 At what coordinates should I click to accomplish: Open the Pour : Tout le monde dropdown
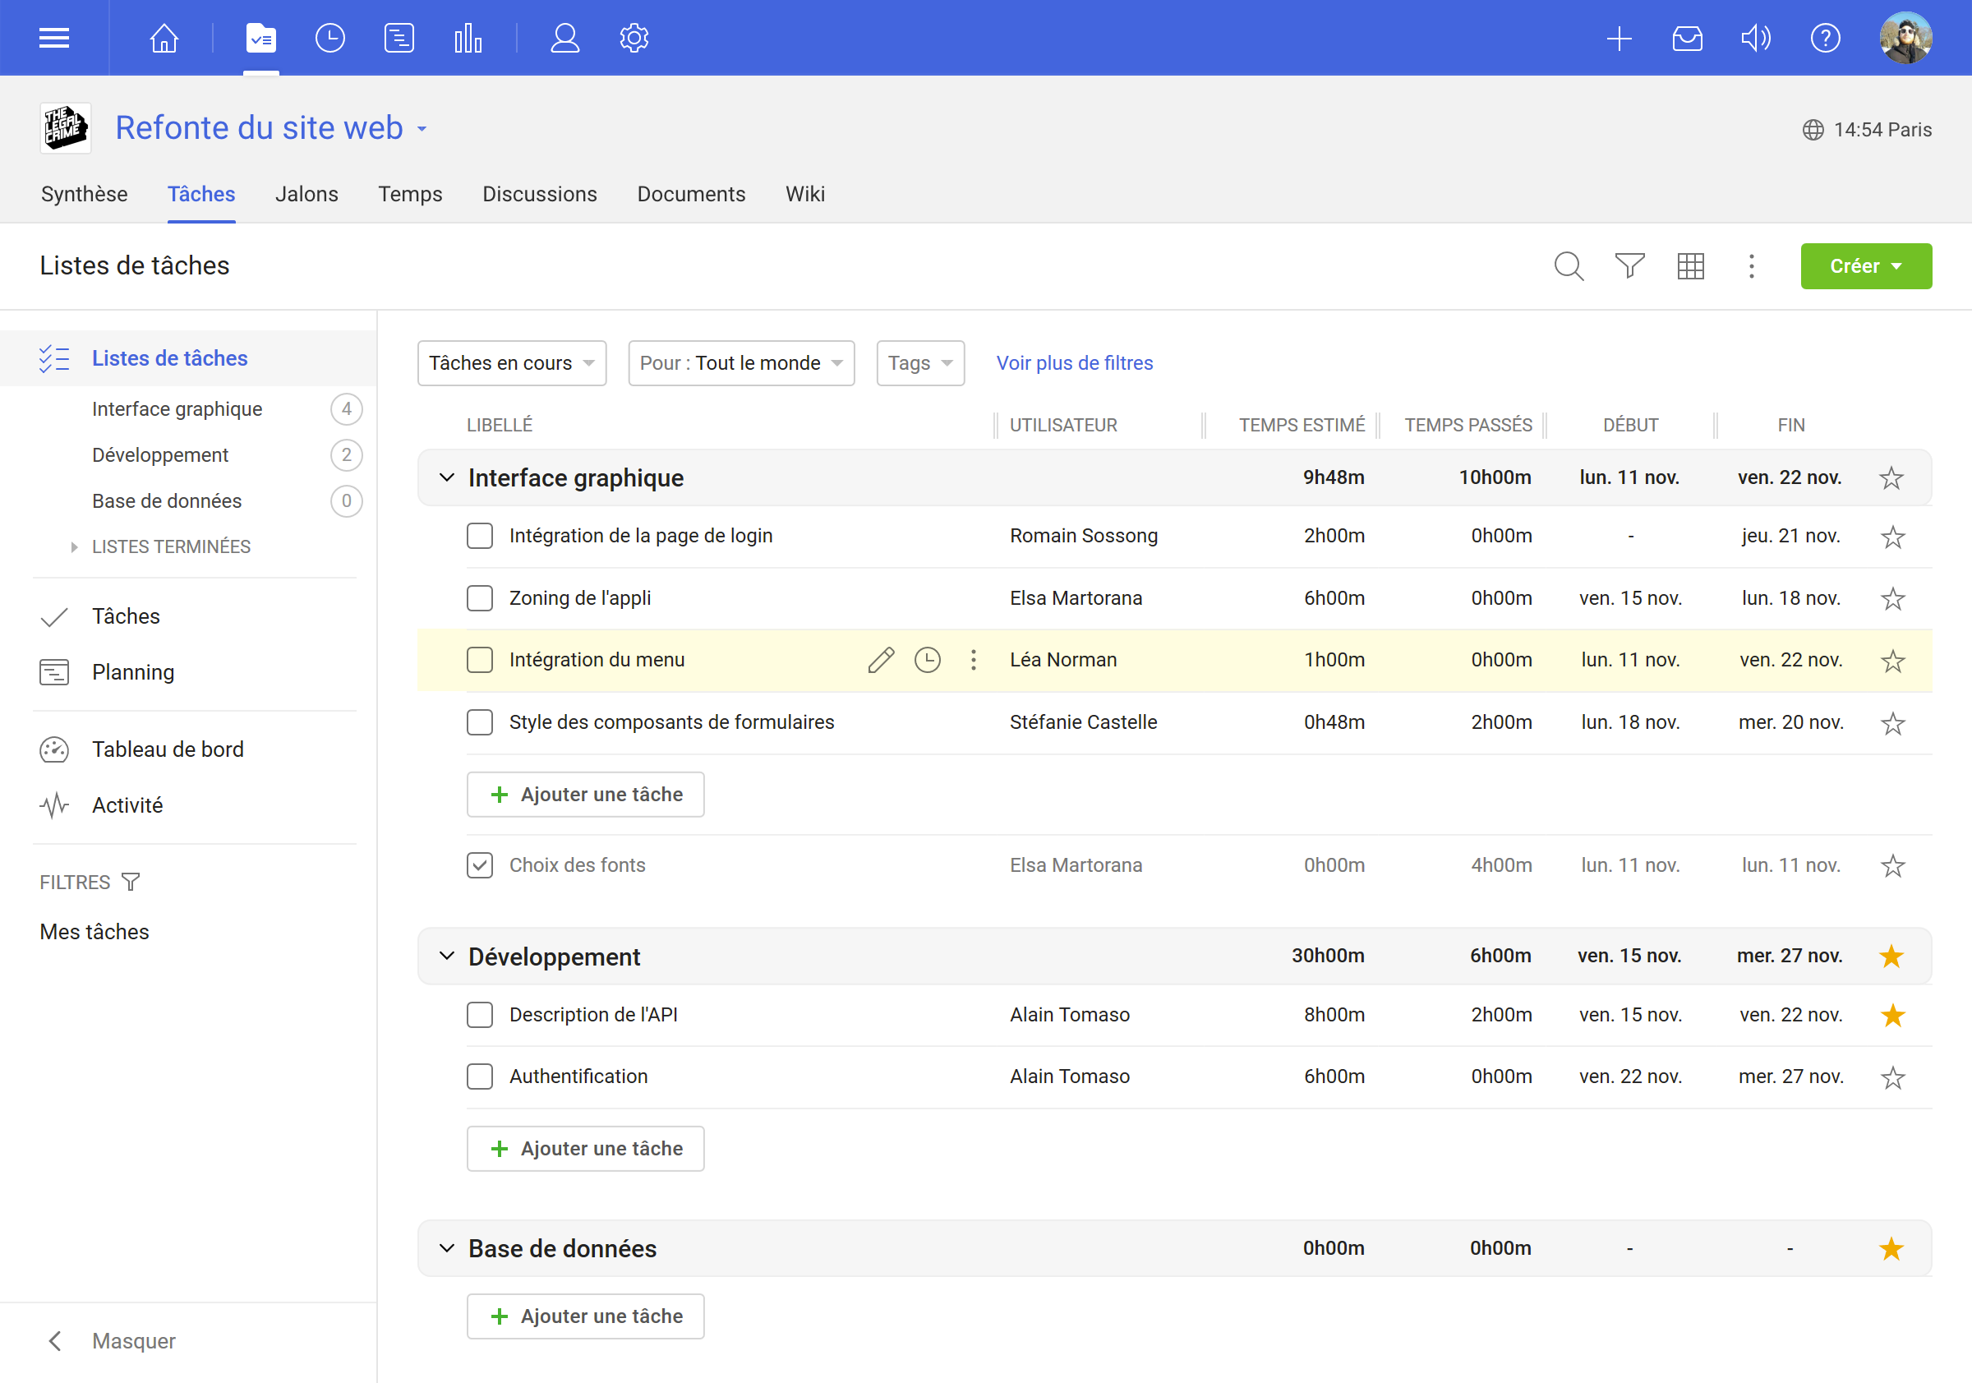coord(741,363)
